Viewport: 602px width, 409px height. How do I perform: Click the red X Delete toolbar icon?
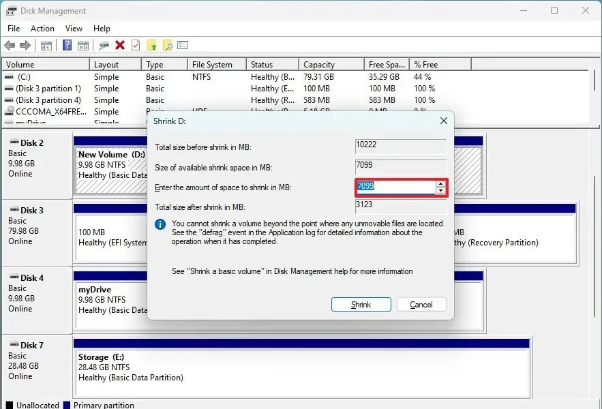click(120, 45)
